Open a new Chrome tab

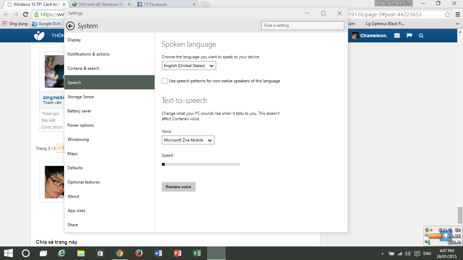(x=205, y=4)
